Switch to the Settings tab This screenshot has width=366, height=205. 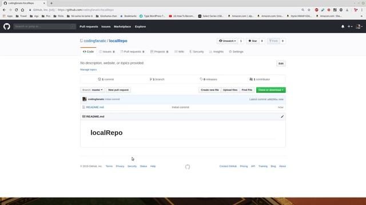236,52
